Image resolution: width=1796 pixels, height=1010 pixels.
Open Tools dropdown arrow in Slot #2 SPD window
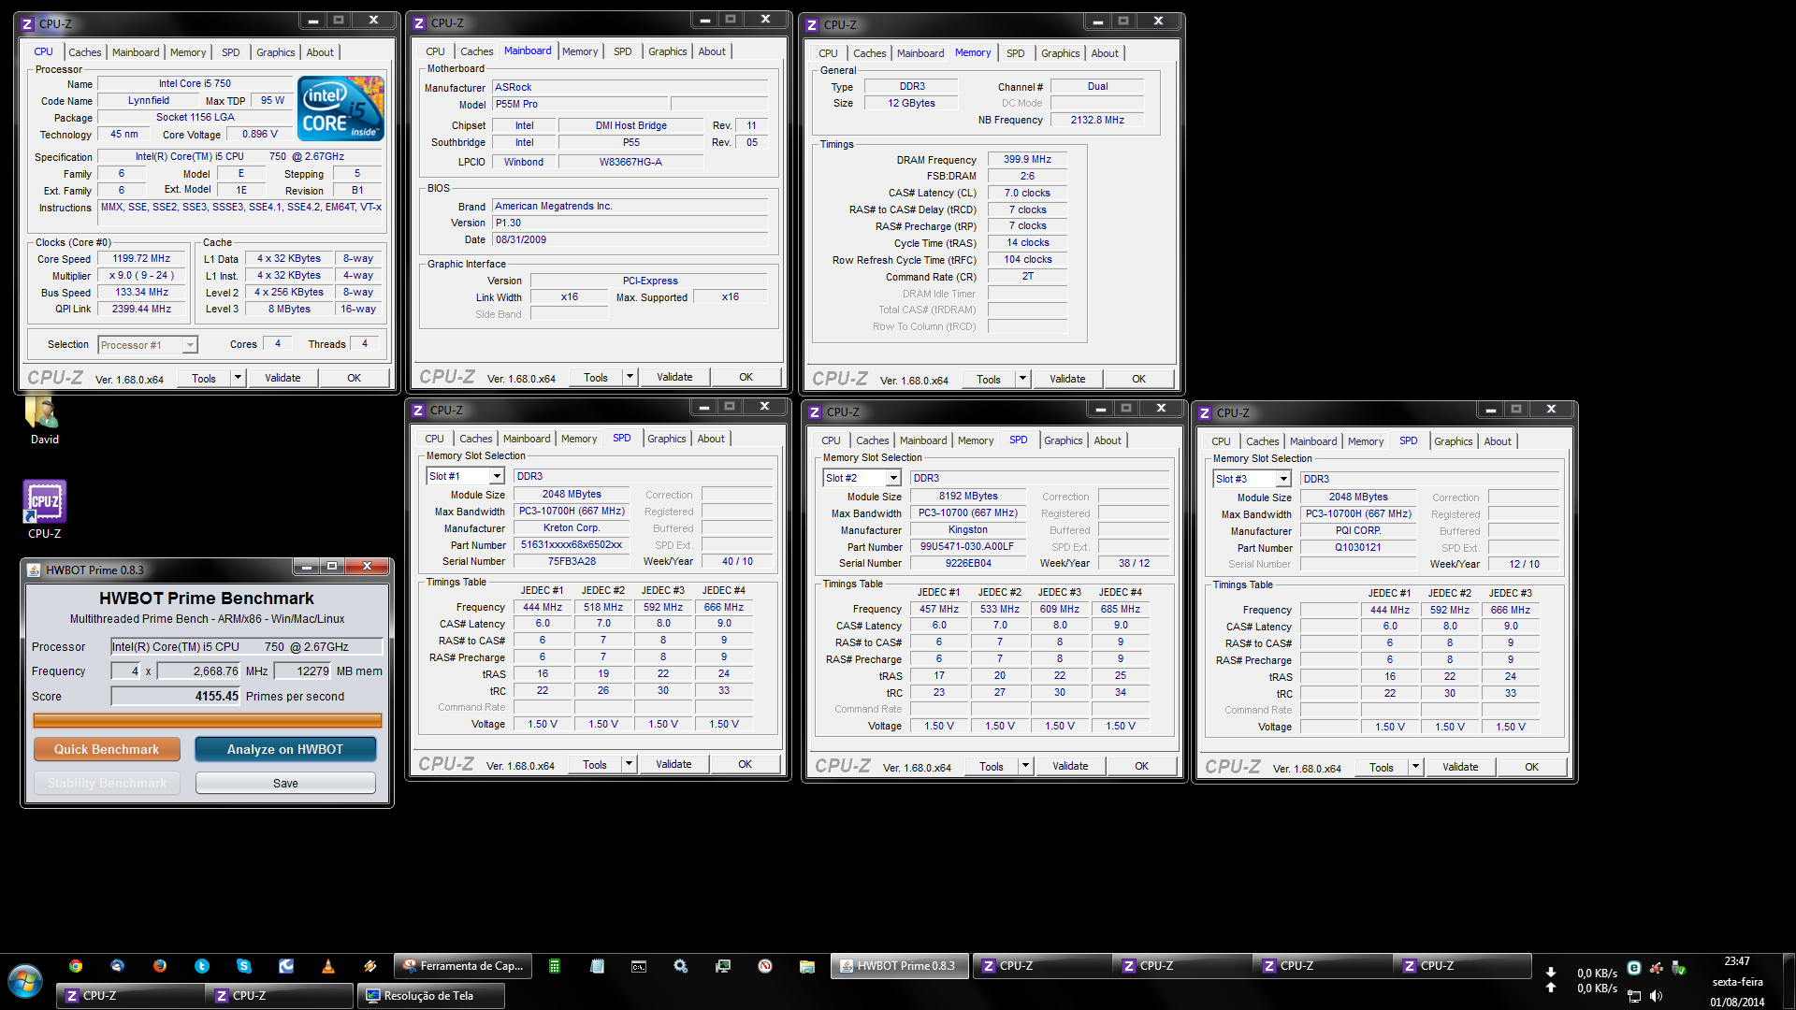pos(1025,766)
